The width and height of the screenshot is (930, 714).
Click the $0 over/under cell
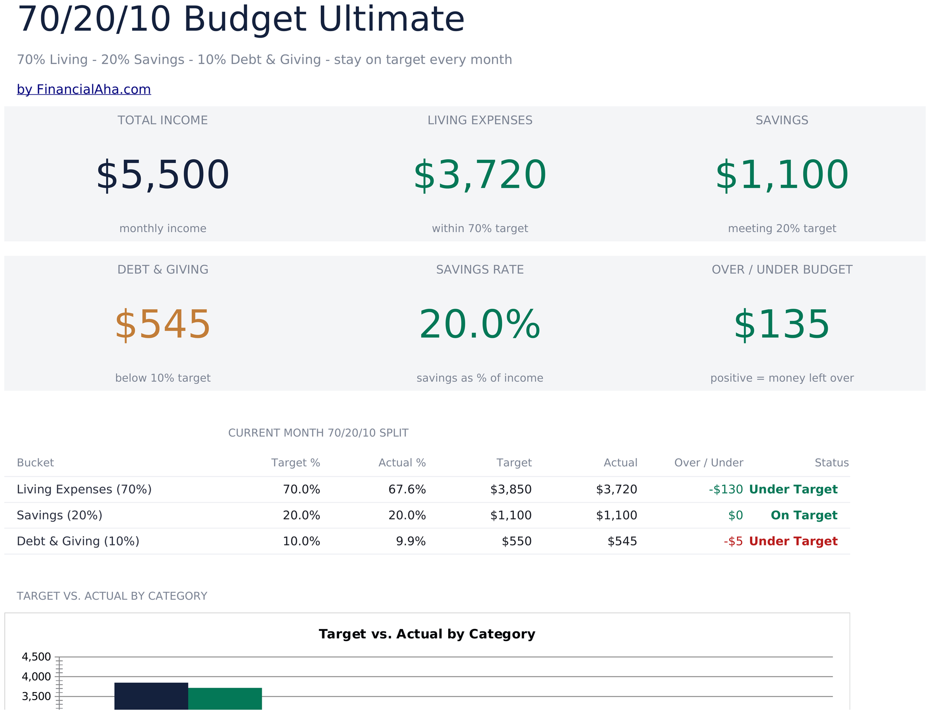coord(736,516)
